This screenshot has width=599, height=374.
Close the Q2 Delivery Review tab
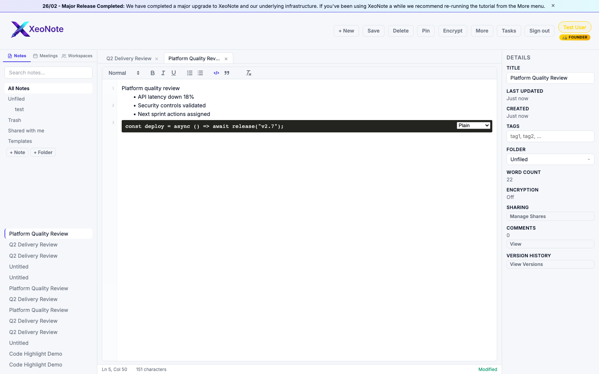point(156,58)
